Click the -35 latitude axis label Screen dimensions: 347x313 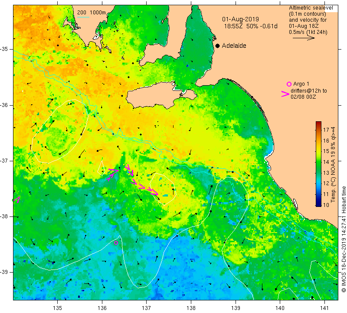click(4, 49)
